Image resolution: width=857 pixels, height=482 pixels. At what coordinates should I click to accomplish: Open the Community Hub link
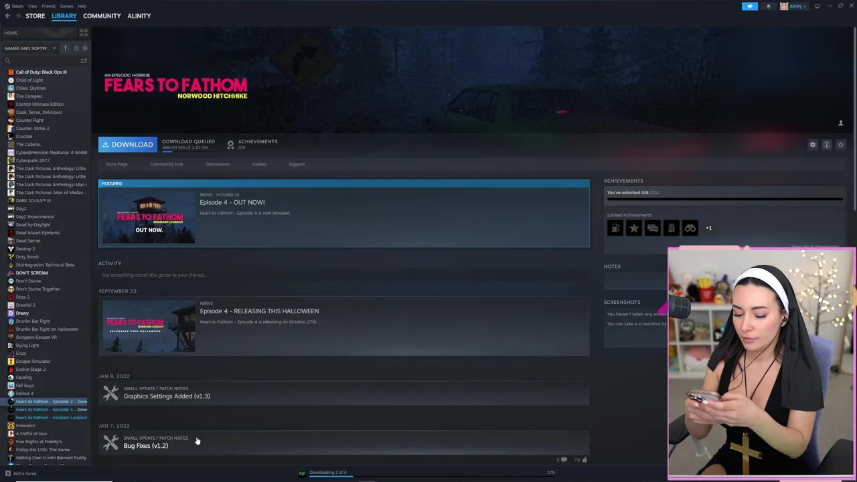167,164
